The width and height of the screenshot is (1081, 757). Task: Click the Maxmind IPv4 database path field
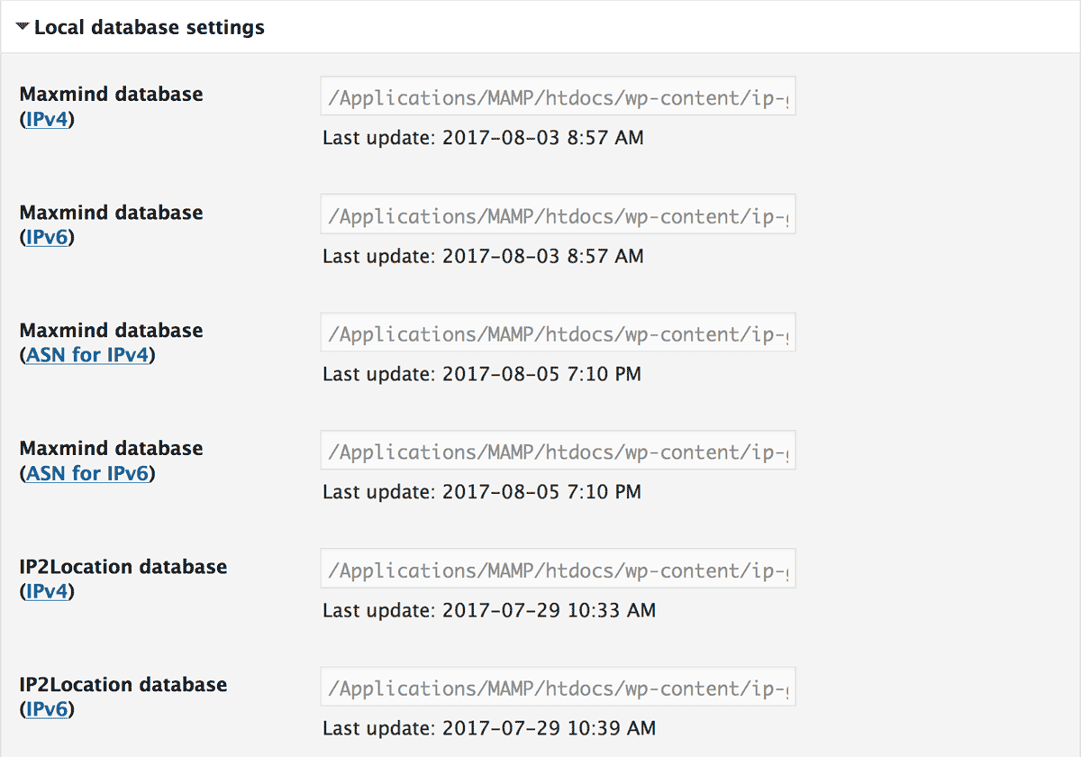[x=558, y=96]
